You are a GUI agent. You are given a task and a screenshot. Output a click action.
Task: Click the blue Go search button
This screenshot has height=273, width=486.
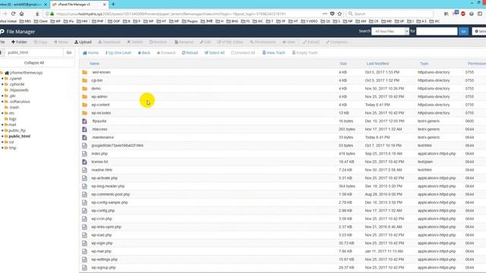tap(463, 31)
